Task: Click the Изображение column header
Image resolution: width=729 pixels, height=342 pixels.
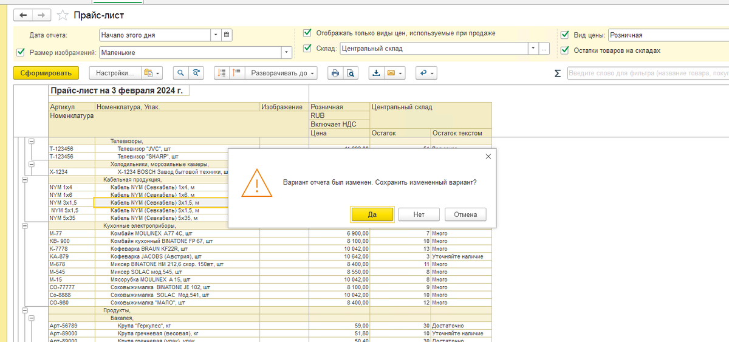Action: 284,107
